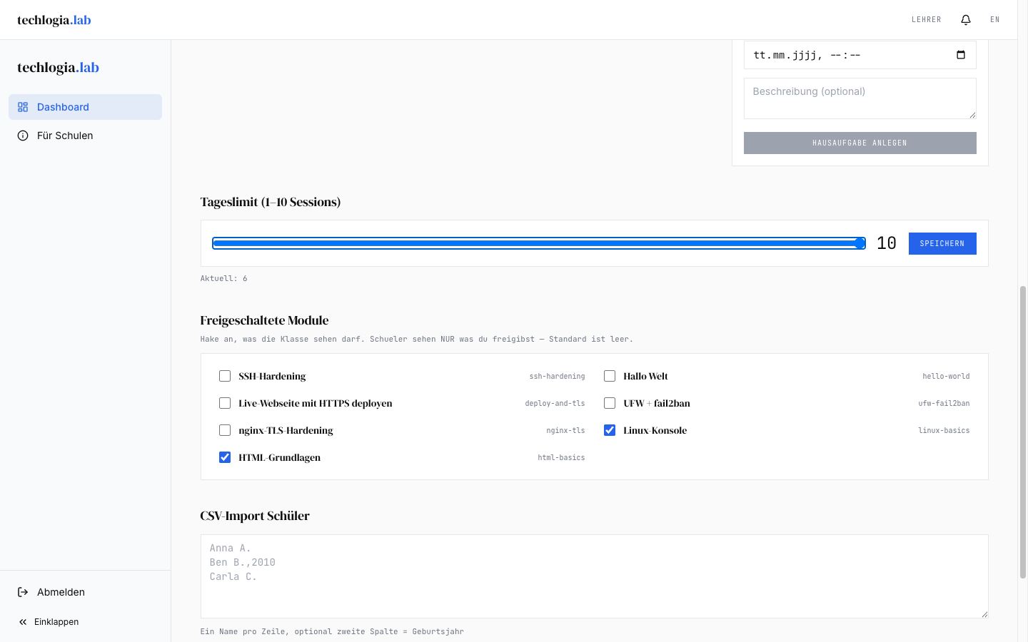Click the Abmelden logout icon

click(23, 592)
